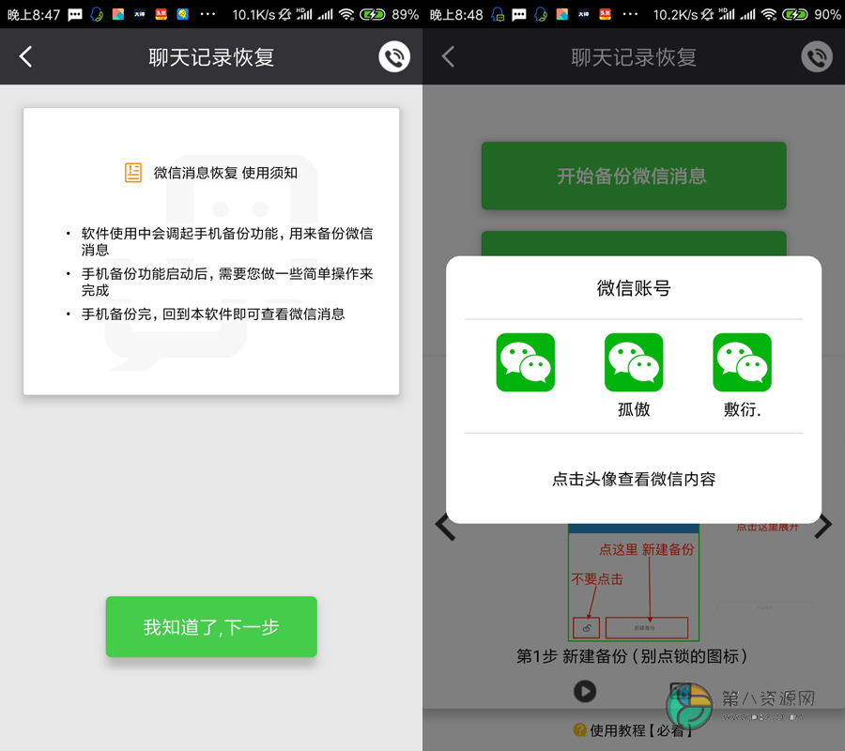
Task: Play the tutorial with the round play button
Action: point(585,691)
